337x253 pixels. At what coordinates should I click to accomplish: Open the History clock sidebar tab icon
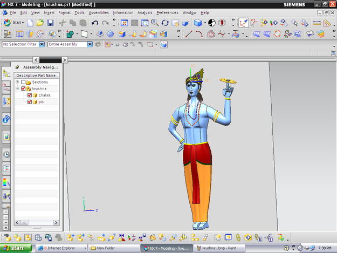tap(6, 154)
